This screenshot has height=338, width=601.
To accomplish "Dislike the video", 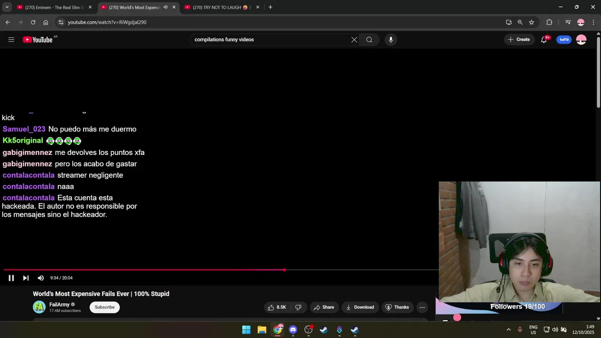I will click(x=298, y=307).
